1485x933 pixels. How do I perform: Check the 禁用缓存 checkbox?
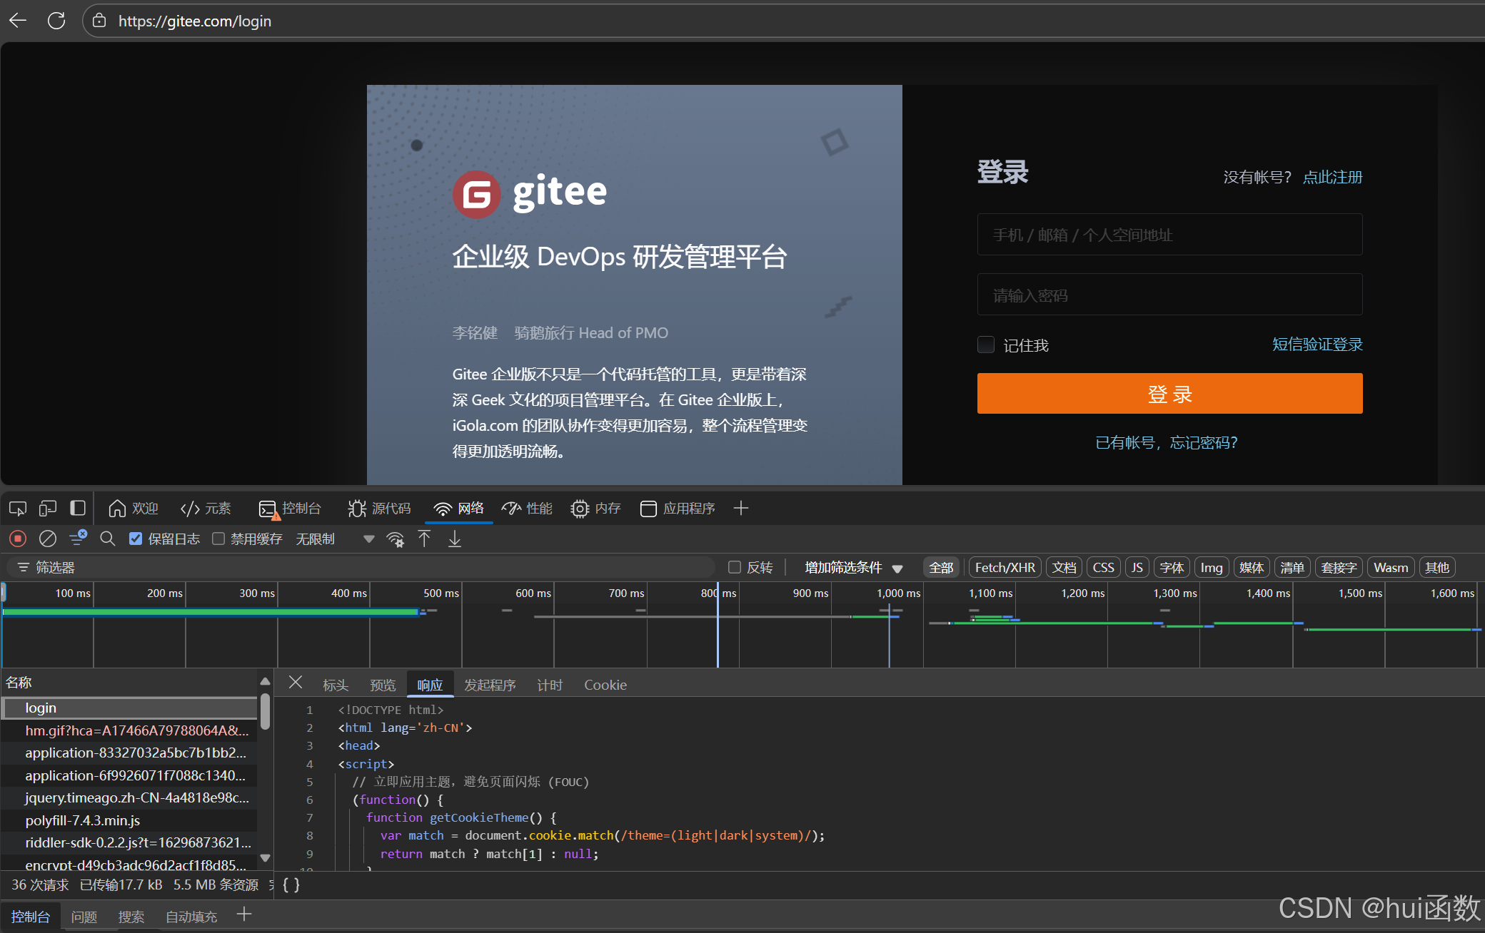pyautogui.click(x=218, y=539)
